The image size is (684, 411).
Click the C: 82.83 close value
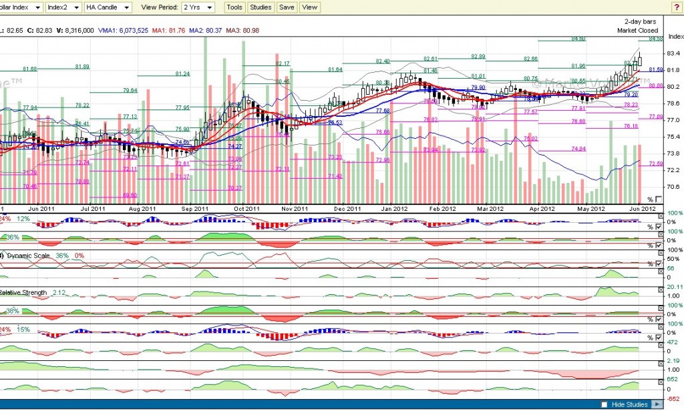click(39, 31)
